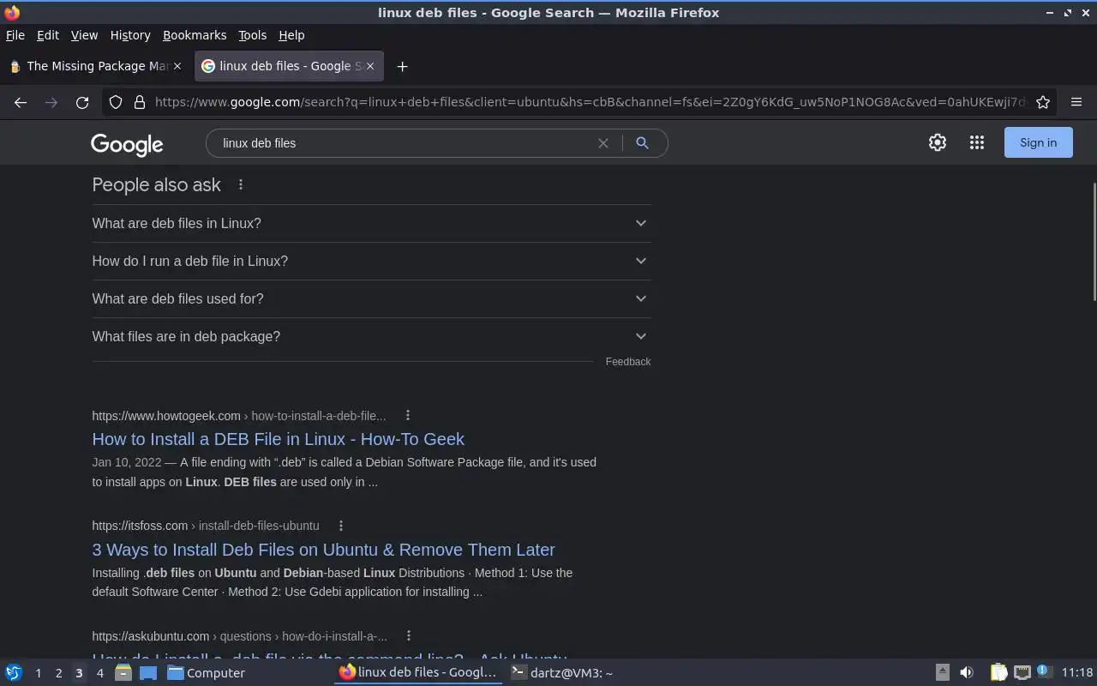This screenshot has width=1097, height=686.
Task: Reload the current page
Action: pos(82,102)
